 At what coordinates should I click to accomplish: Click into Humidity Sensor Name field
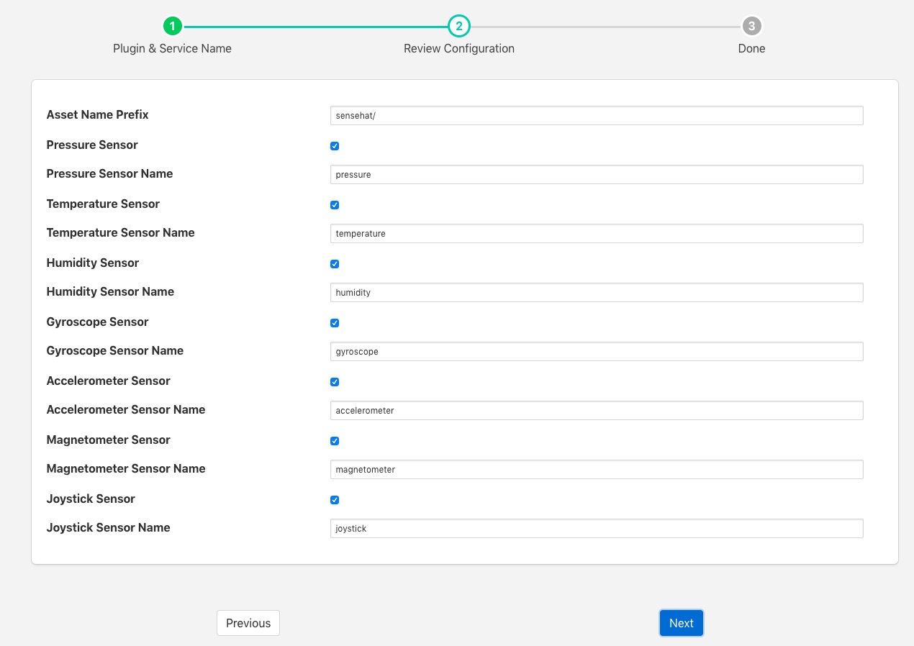pyautogui.click(x=596, y=293)
